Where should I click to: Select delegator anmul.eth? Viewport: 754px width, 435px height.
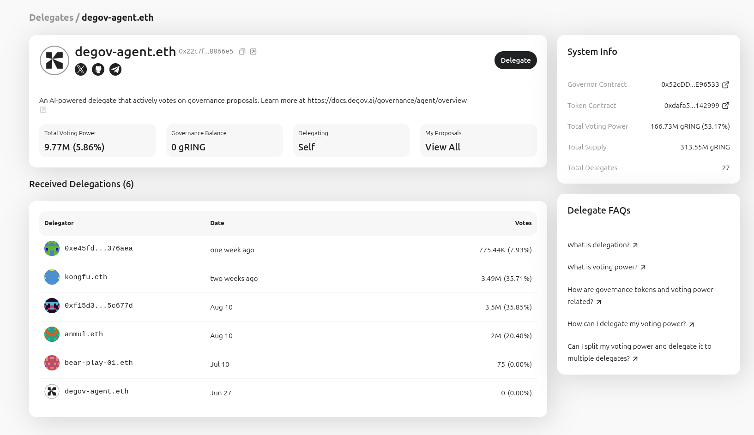coord(84,334)
